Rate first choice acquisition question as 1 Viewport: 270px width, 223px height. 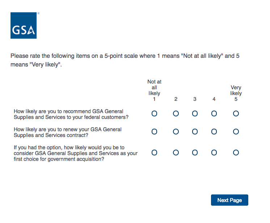154,153
